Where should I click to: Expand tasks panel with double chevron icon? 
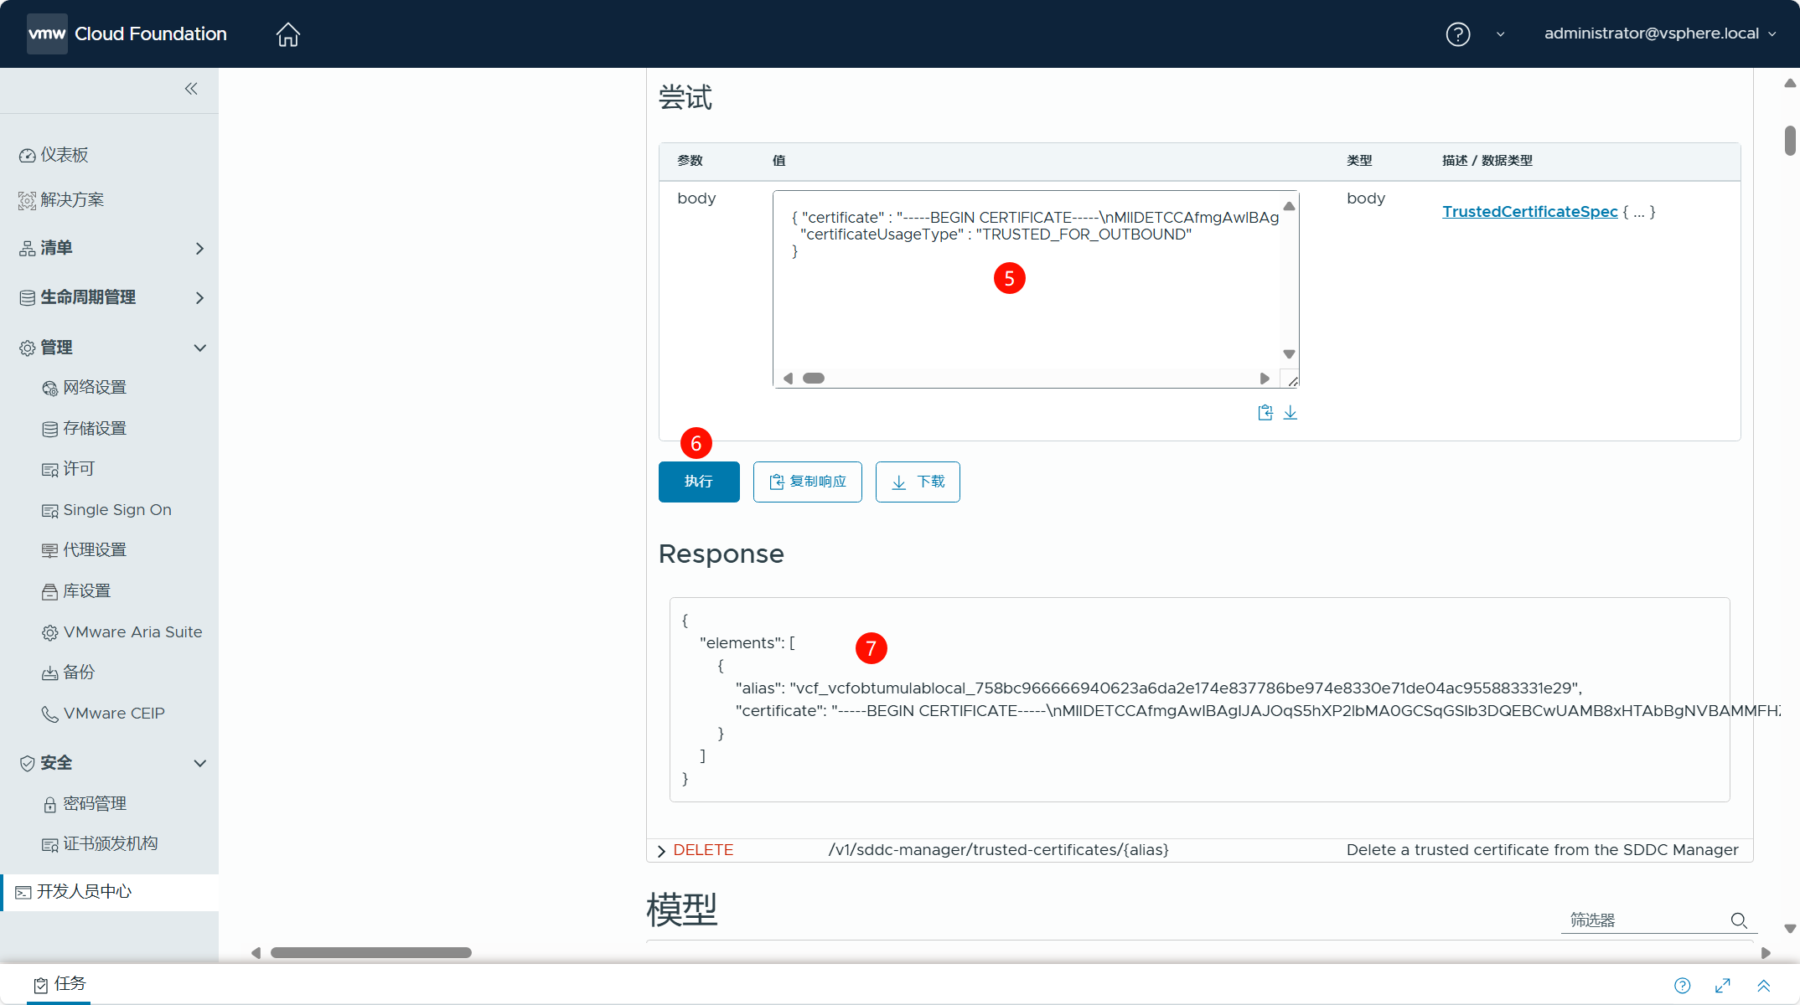(1764, 986)
